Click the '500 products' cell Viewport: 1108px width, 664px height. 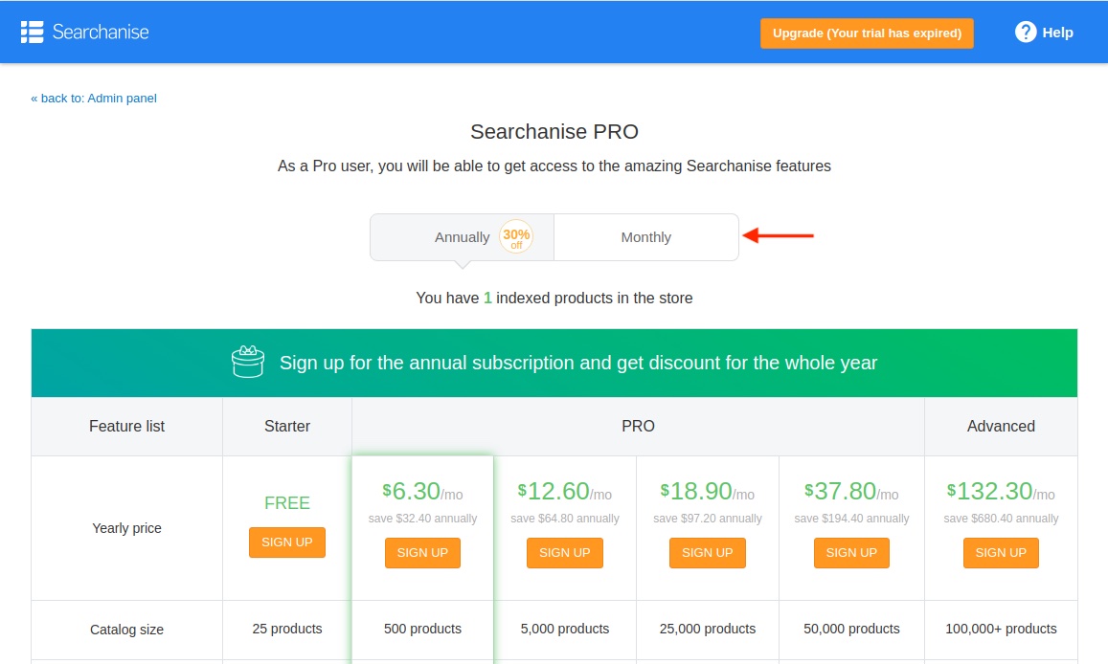point(422,629)
